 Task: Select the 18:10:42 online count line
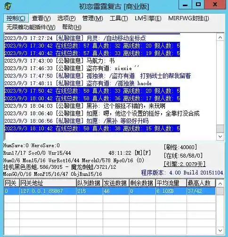[x=92, y=128]
